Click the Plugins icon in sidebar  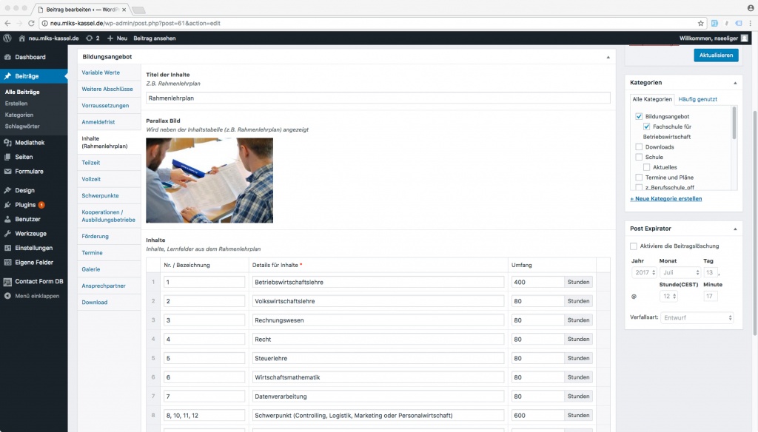pyautogui.click(x=7, y=205)
